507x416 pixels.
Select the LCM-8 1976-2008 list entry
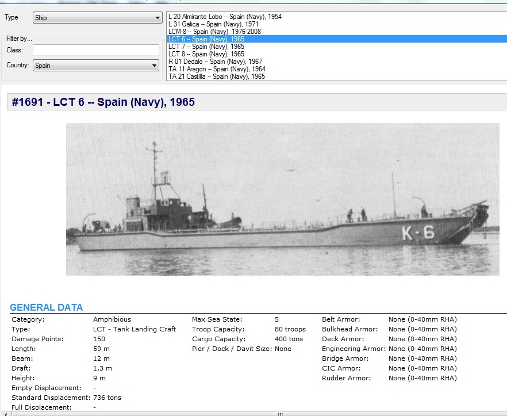(214, 32)
